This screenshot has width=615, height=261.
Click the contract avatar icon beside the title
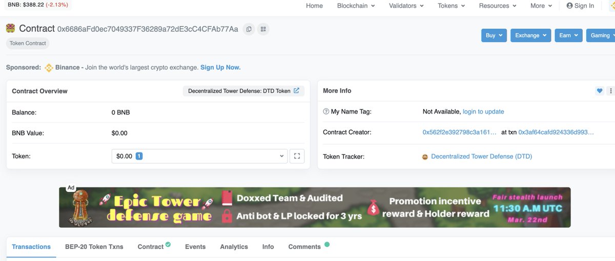(x=10, y=29)
